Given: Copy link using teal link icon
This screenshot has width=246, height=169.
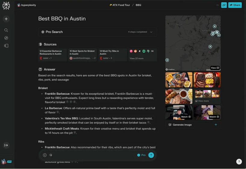Looking at the screenshot, I should click(224, 5).
